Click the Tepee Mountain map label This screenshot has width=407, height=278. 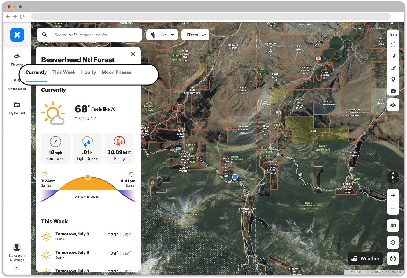[x=310, y=204]
